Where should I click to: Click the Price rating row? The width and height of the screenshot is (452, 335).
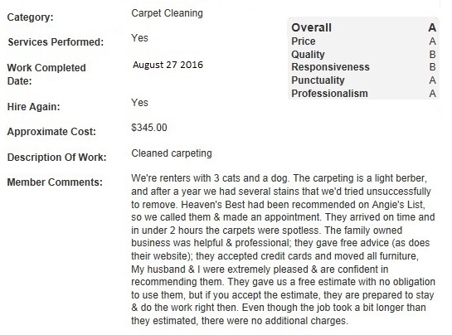[363, 41]
